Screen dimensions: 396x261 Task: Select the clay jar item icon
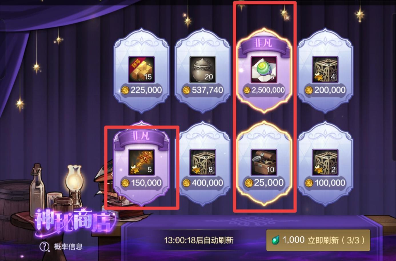(x=203, y=70)
